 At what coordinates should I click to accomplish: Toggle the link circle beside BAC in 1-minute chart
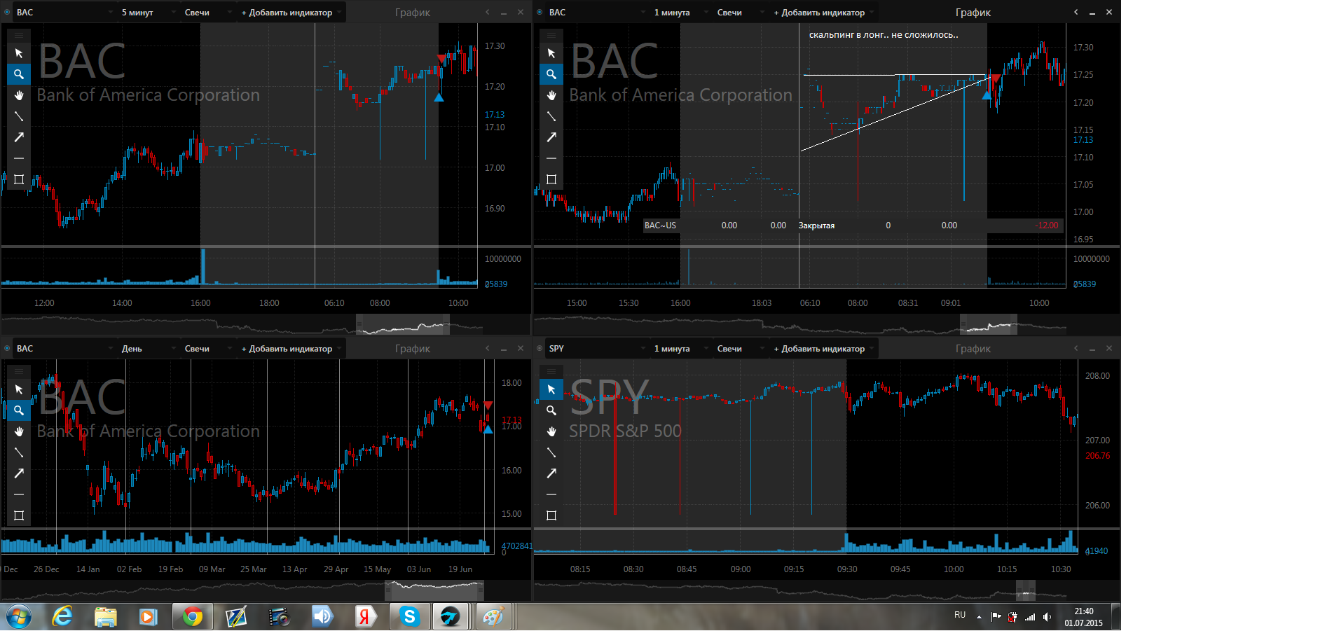pos(539,13)
